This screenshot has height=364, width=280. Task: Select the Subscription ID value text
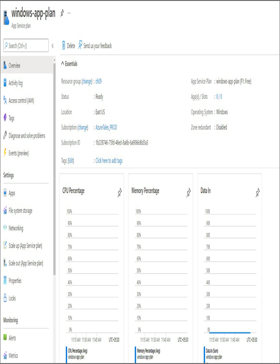tap(122, 142)
